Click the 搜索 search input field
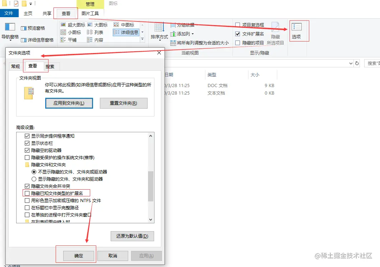This screenshot has height=267, width=380. point(372,63)
